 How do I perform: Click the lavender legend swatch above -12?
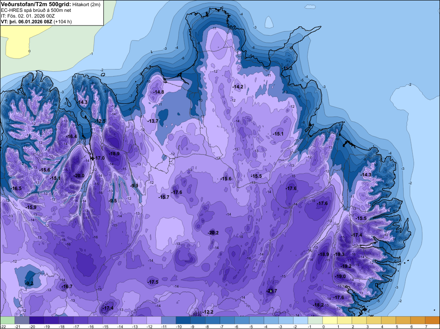tap(154, 320)
